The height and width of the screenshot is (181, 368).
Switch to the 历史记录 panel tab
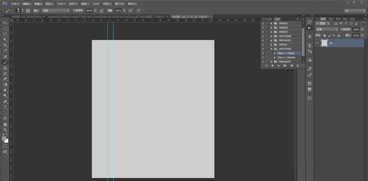coord(266,19)
